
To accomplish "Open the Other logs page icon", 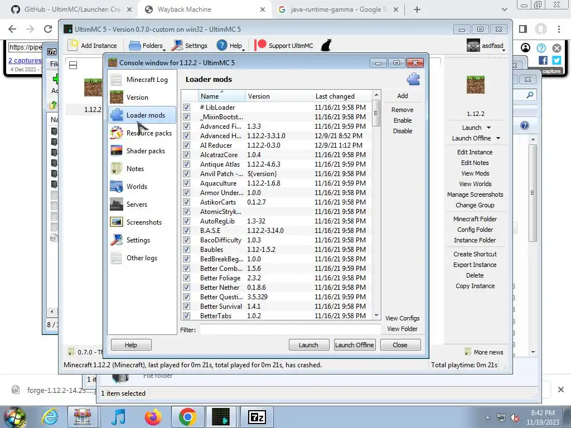I will click(x=116, y=257).
